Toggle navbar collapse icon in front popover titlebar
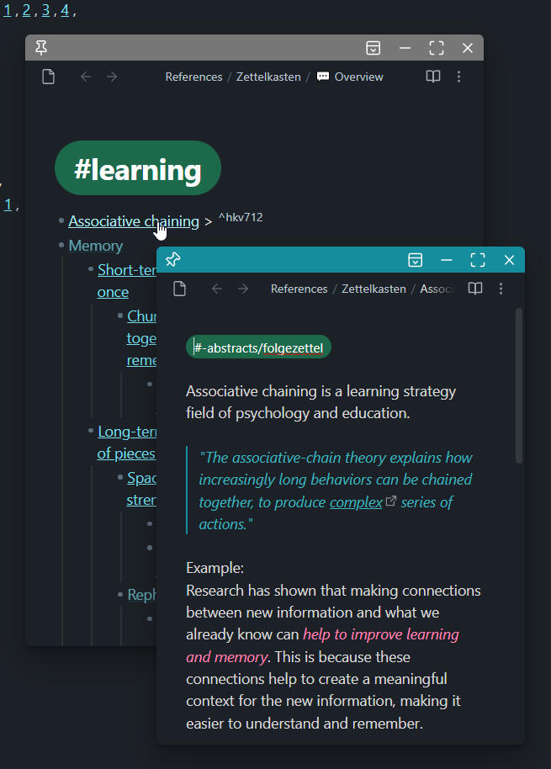 click(415, 260)
